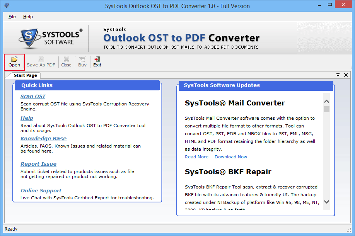355x236 pixels.
Task: Click the Ready status bar text
Action: [x=11, y=229]
